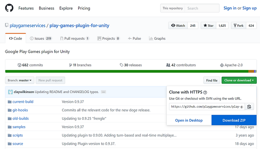This screenshot has height=149, width=260.
Task: Click the Find file button
Action: coord(212,80)
